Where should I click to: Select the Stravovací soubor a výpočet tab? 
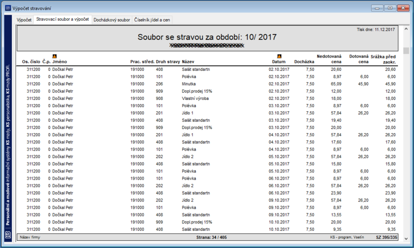[x=63, y=19]
